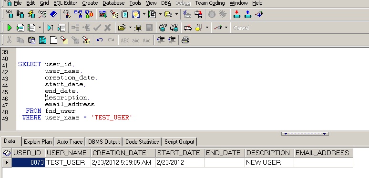Open the Procedure Editor lightning icon
The image size is (369, 178).
coord(31,14)
